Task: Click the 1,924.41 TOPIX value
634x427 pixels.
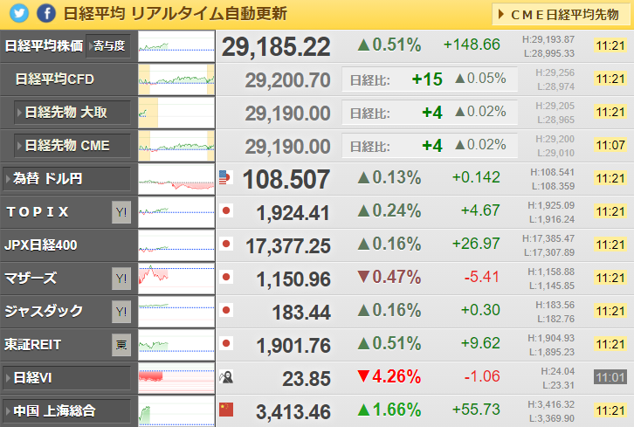Action: click(293, 213)
